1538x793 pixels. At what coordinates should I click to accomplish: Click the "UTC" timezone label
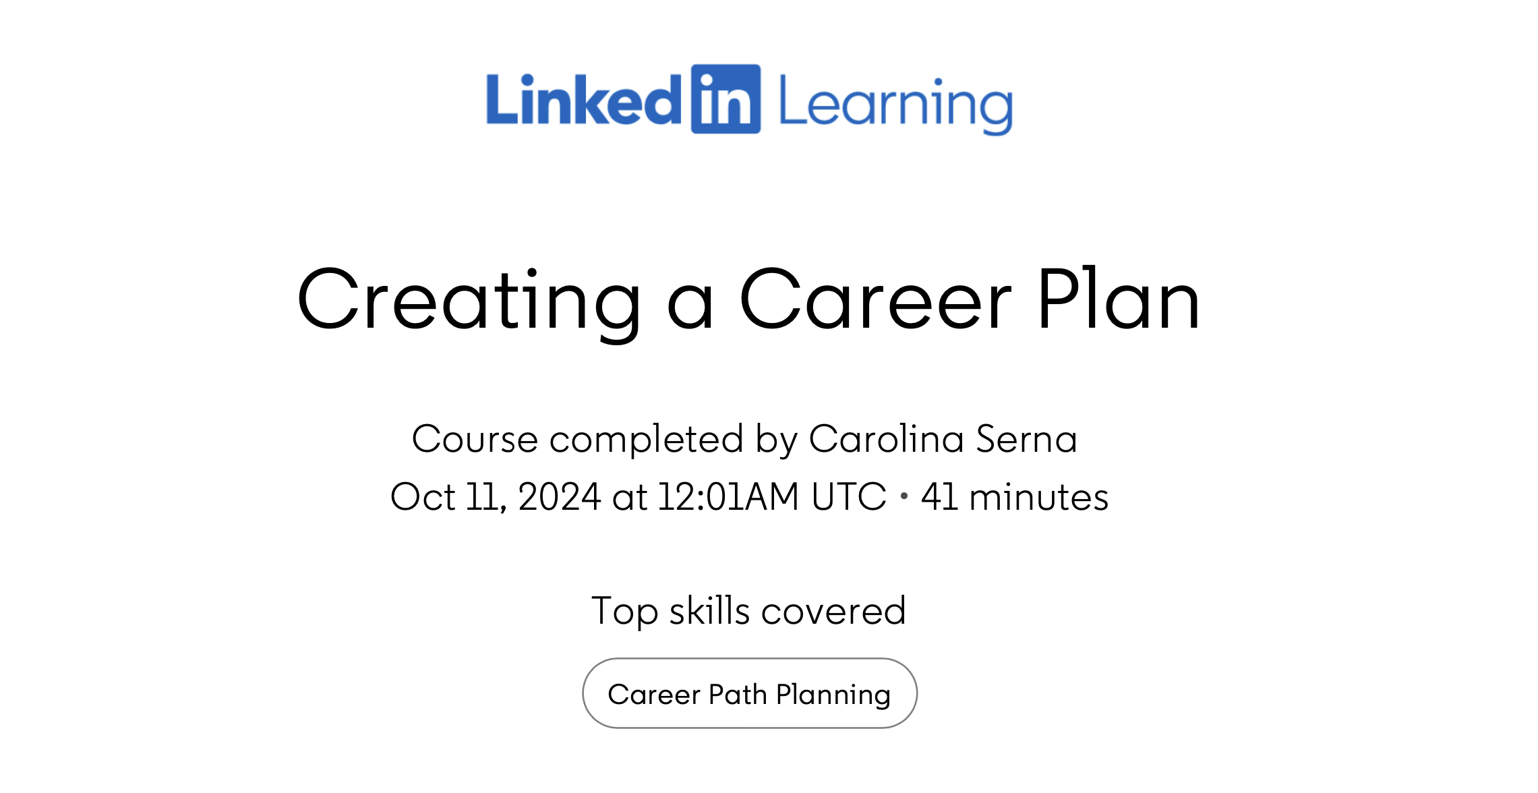pyautogui.click(x=849, y=497)
